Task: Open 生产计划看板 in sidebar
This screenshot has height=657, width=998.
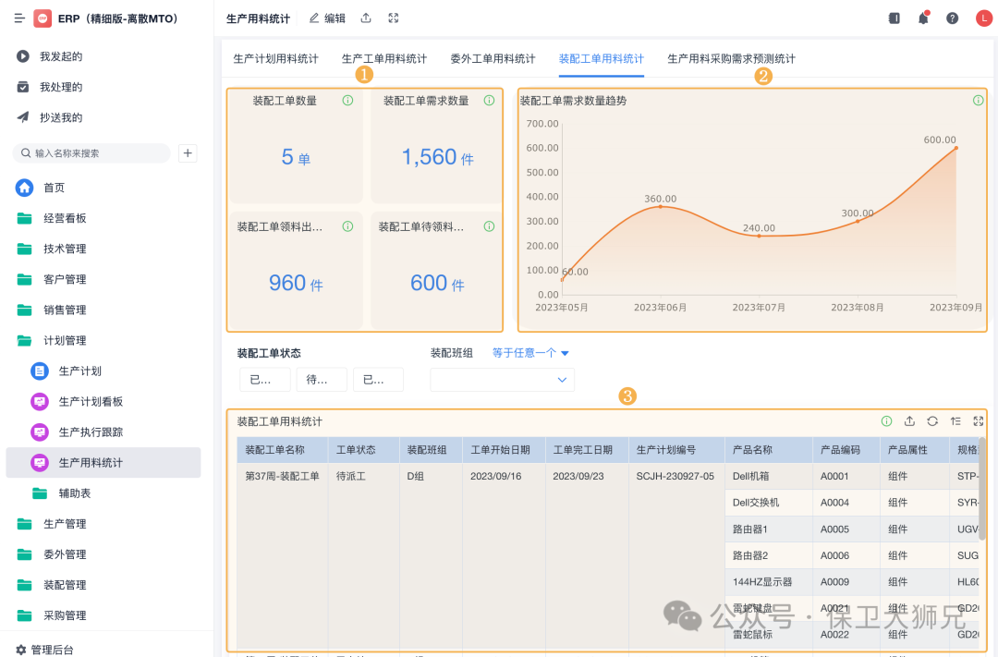Action: click(91, 402)
